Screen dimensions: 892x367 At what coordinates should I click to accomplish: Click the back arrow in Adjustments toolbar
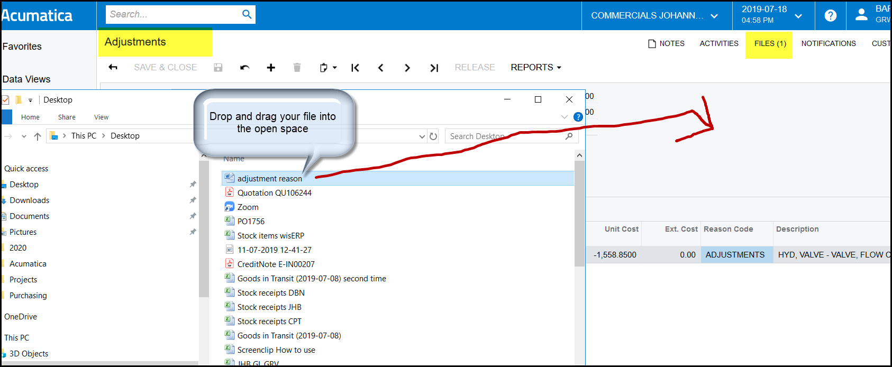(113, 67)
